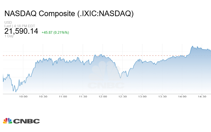This screenshot has width=211, height=132.
Task: Click the 21,590.14 last price value
Action: click(21, 31)
